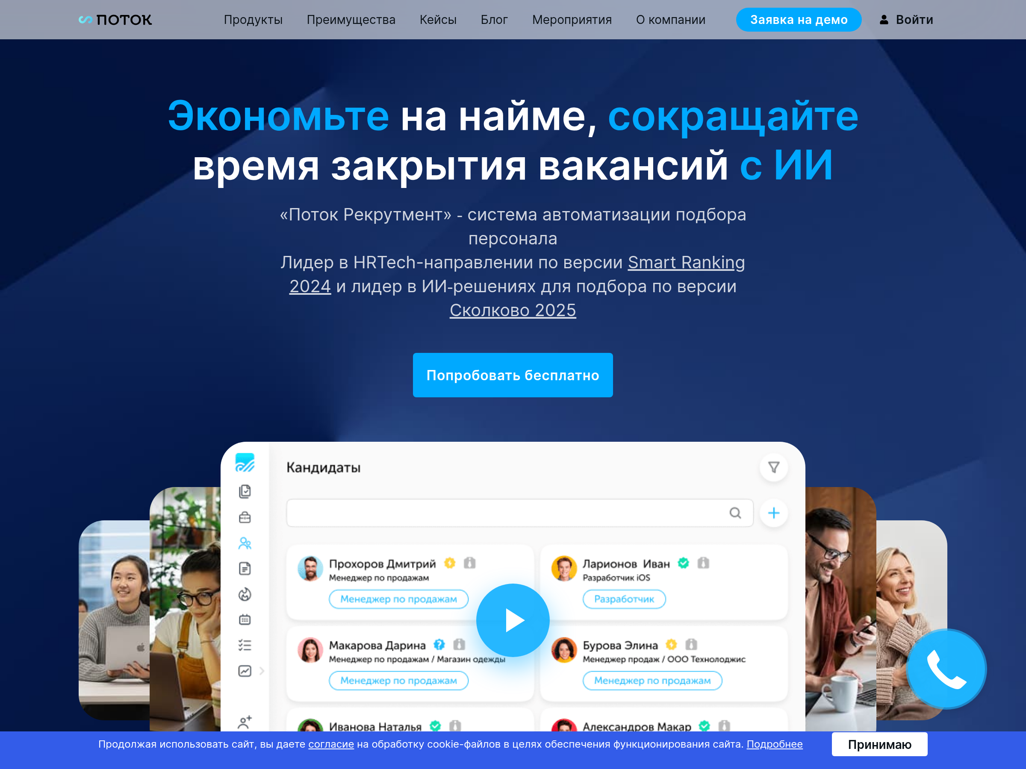
Task: Click Попробовать бесплатно button
Action: pyautogui.click(x=513, y=375)
